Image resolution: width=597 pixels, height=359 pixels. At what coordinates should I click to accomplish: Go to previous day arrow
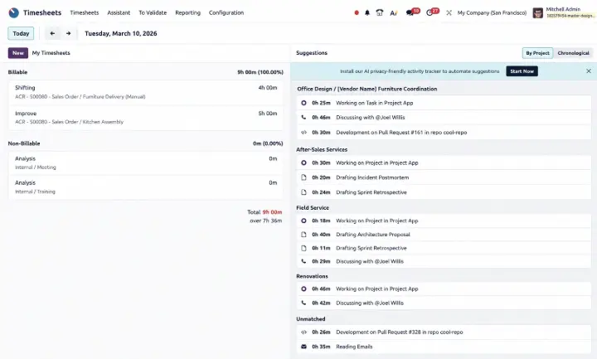click(x=52, y=33)
